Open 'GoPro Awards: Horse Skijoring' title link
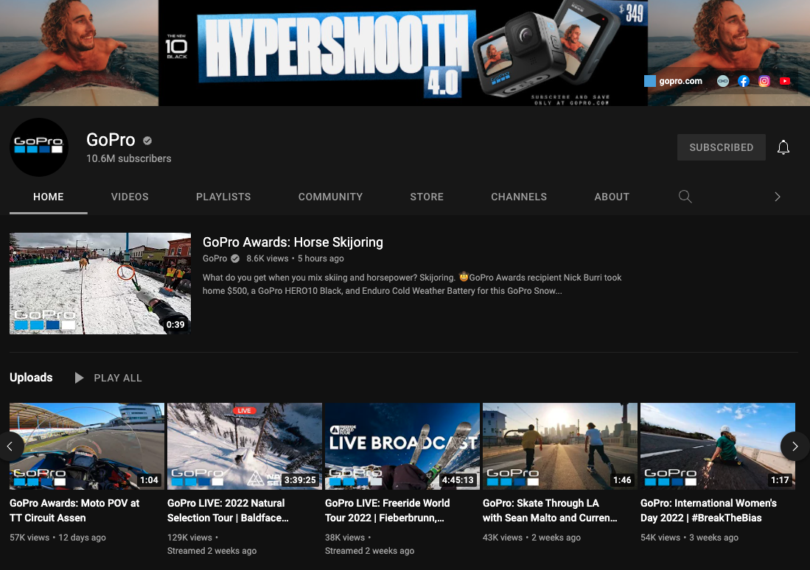Viewport: 810px width, 570px height. pos(293,242)
